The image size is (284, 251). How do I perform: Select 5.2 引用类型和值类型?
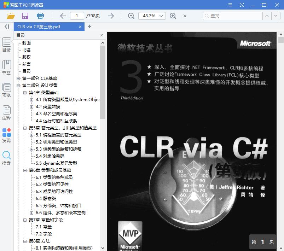[56, 142]
